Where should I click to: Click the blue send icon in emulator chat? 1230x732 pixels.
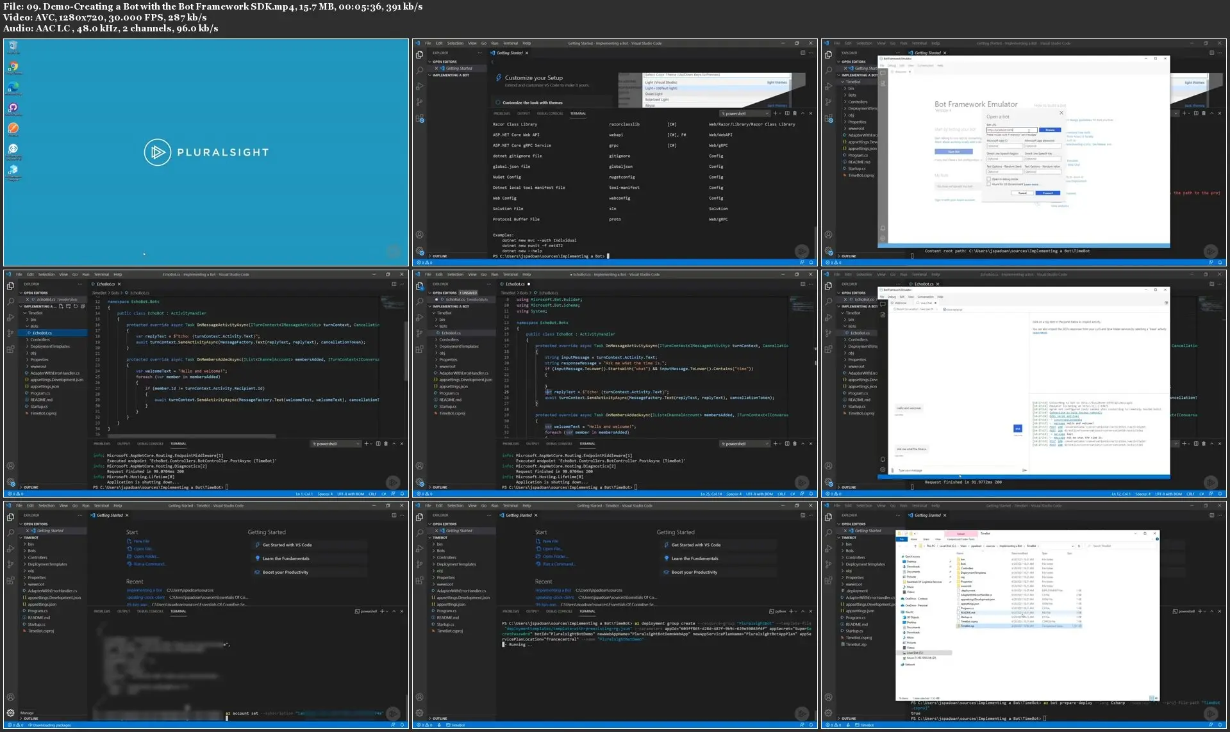[x=1017, y=428]
